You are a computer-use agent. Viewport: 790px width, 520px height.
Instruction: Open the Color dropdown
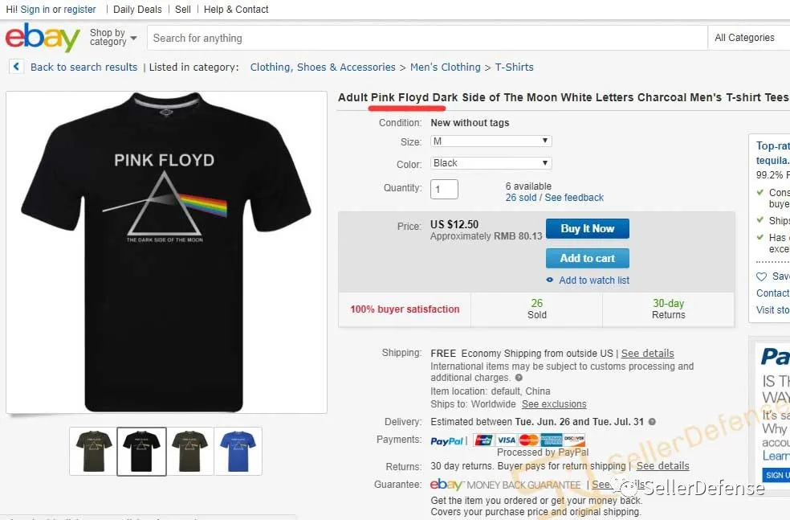[491, 163]
